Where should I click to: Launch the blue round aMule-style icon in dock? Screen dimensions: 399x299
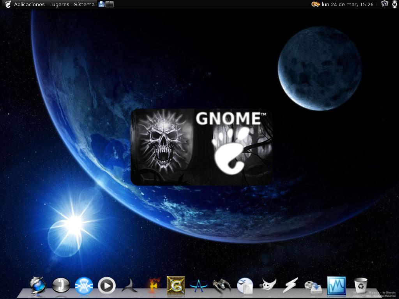tap(84, 286)
